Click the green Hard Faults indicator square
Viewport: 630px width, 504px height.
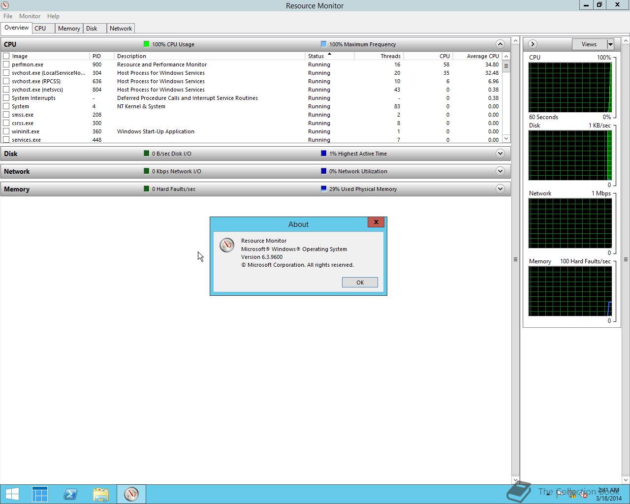146,189
